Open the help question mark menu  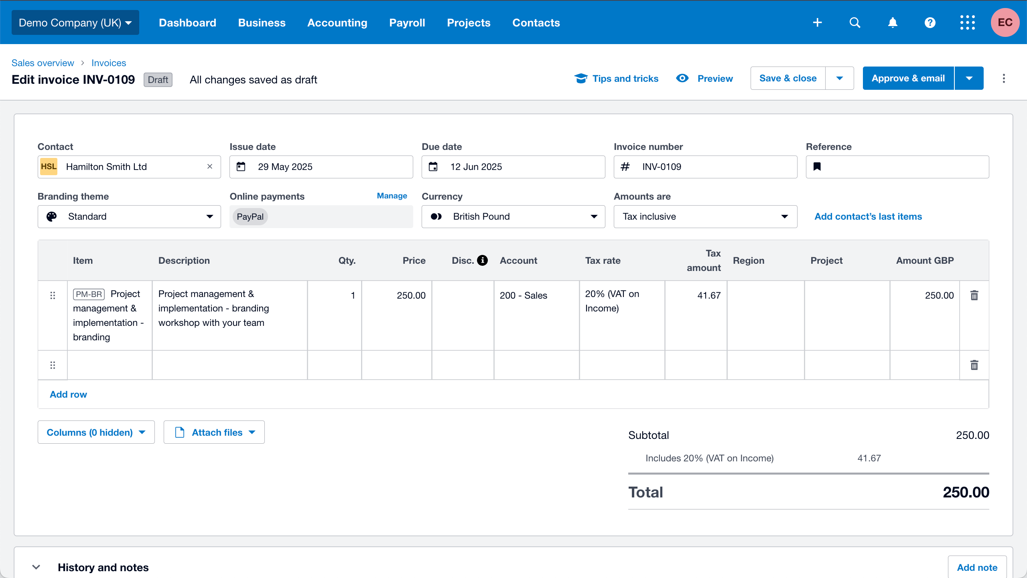click(930, 22)
